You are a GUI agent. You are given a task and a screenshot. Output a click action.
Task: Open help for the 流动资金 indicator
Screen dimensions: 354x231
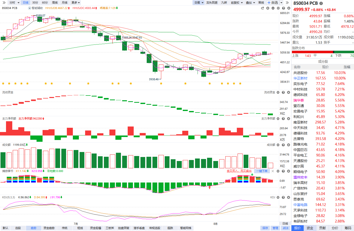pos(283,92)
